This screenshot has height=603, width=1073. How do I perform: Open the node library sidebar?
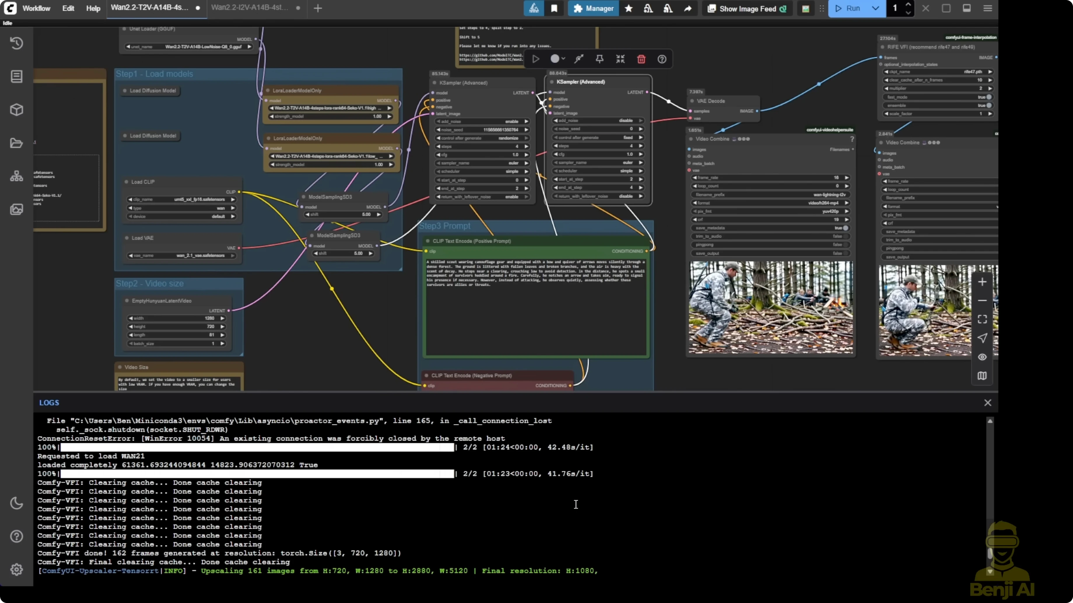[17, 76]
